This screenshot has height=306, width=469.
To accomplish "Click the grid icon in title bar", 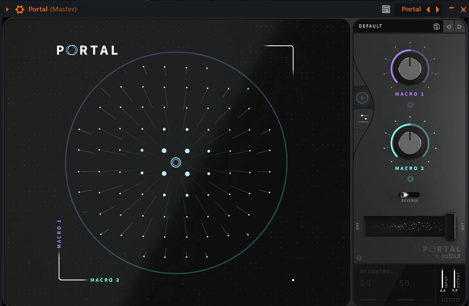I will (386, 9).
